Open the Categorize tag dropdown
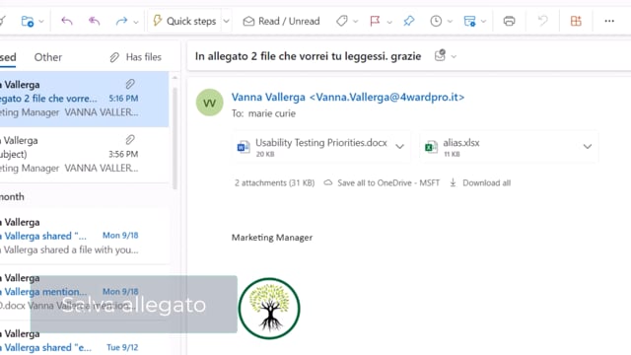The width and height of the screenshot is (631, 355). click(355, 22)
